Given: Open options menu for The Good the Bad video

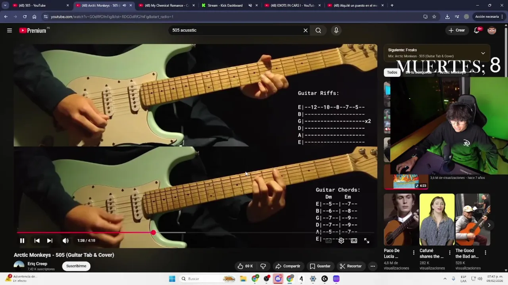Looking at the screenshot, I should tap(485, 253).
